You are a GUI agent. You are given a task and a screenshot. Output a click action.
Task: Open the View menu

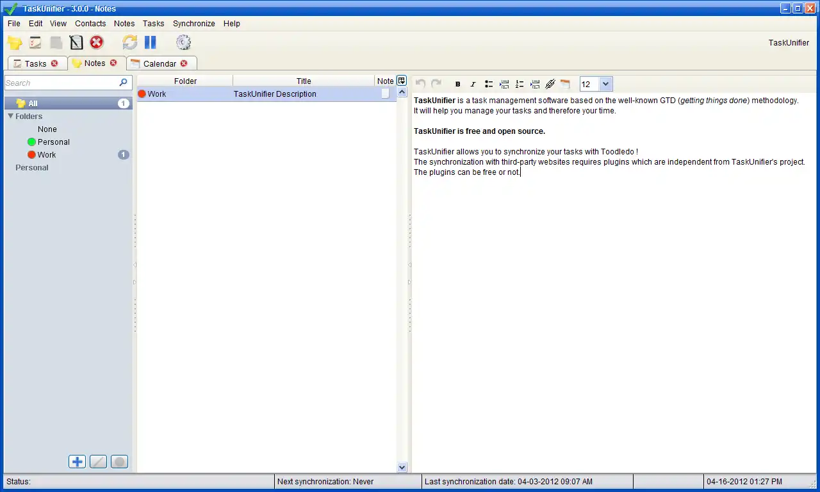(58, 24)
